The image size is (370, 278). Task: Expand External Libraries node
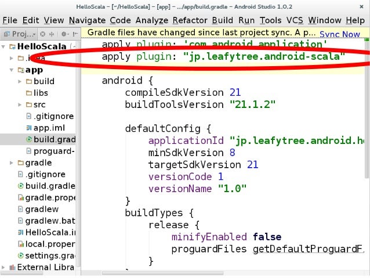[x=3, y=268]
